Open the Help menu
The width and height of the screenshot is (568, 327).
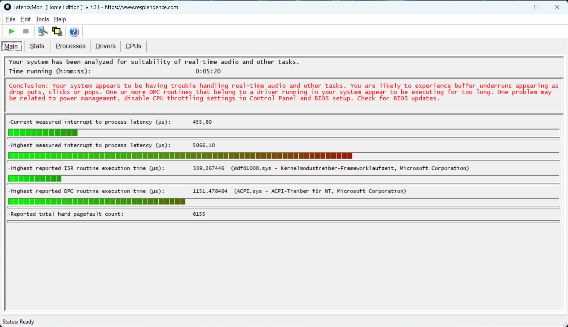[60, 19]
